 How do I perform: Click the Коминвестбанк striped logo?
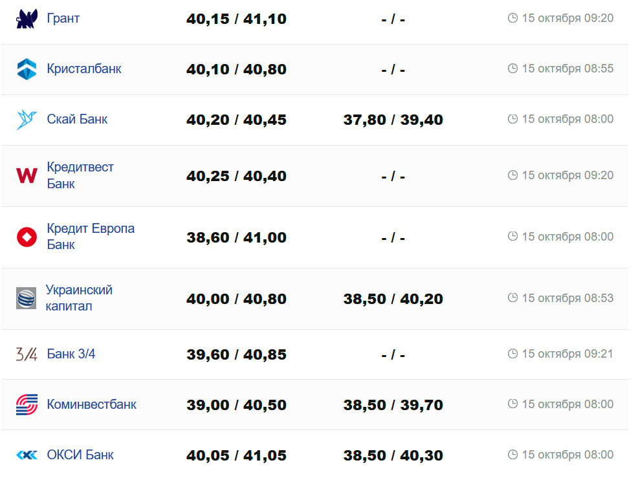[x=27, y=404]
